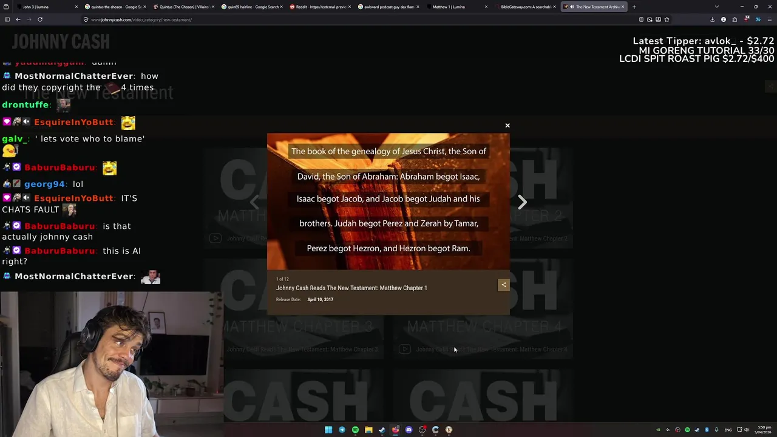The width and height of the screenshot is (777, 437).
Task: Open Steam from the taskbar
Action: coord(382,430)
